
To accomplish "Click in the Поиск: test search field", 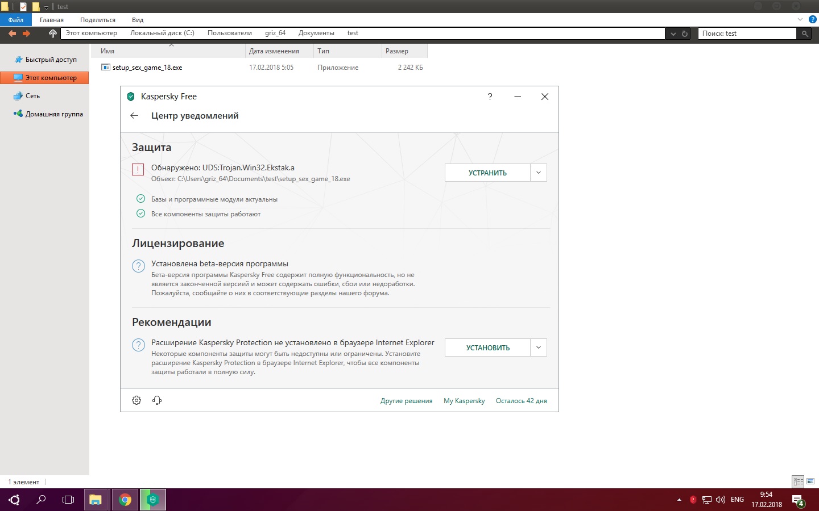I will (x=747, y=33).
